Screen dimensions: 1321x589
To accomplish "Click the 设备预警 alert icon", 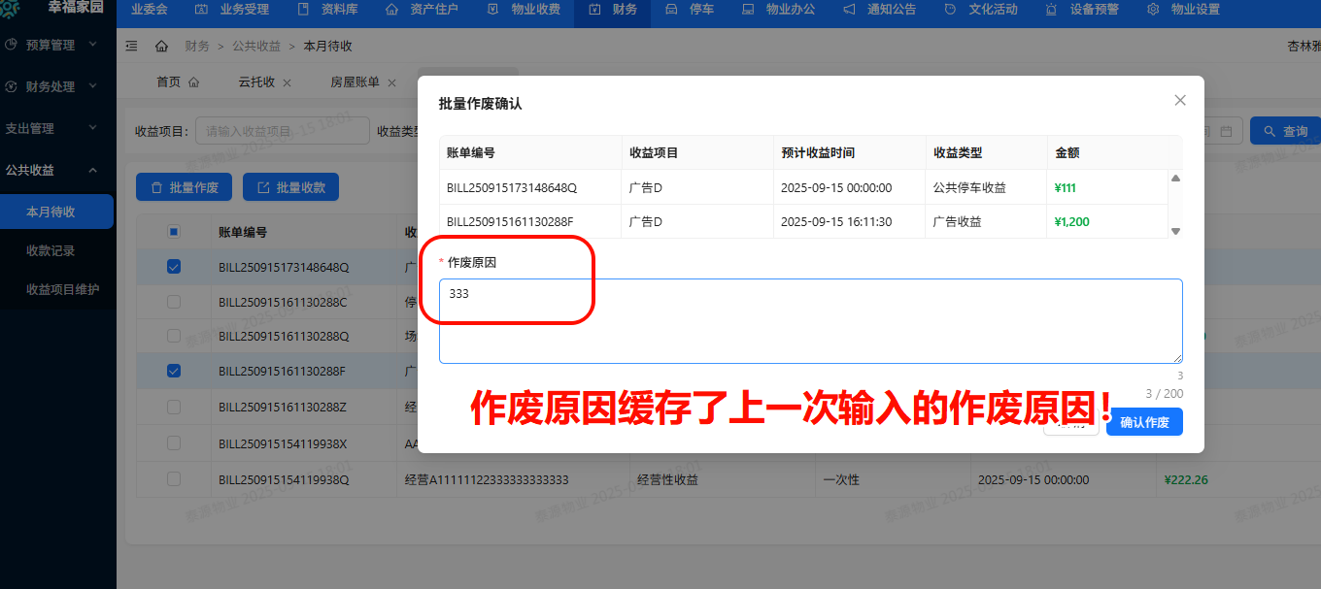I will click(1051, 10).
